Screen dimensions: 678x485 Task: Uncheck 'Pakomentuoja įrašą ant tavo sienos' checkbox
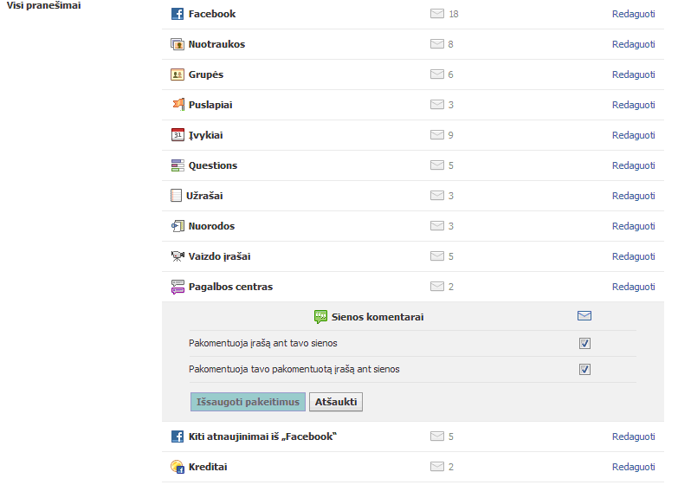tap(584, 344)
